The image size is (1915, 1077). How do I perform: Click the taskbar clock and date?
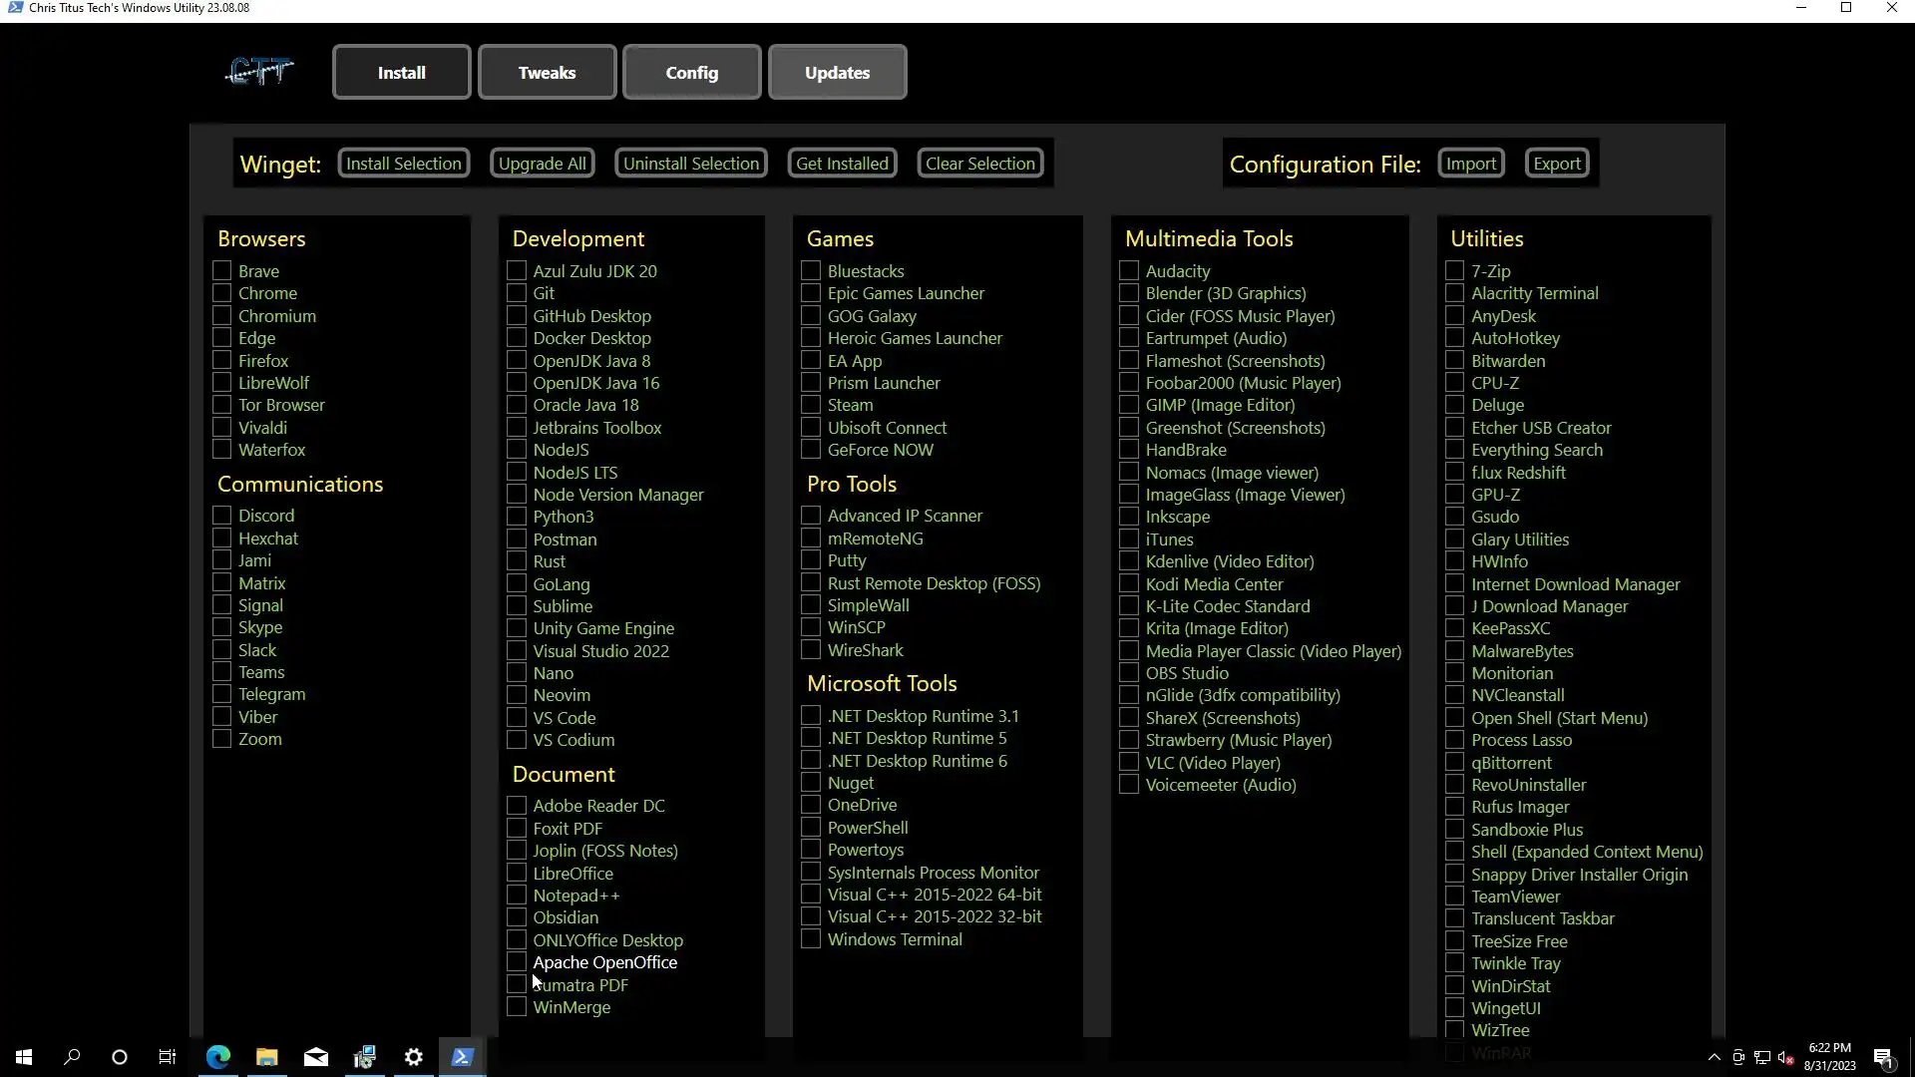click(1829, 1057)
